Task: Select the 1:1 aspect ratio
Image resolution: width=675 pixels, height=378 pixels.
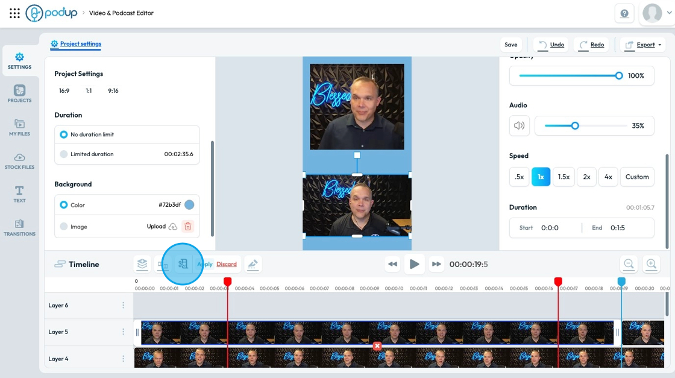Action: [x=89, y=91]
